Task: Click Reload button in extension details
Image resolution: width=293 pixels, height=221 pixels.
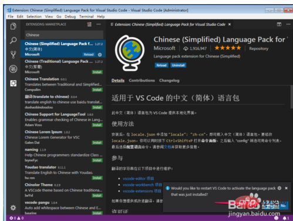Action: [x=161, y=65]
